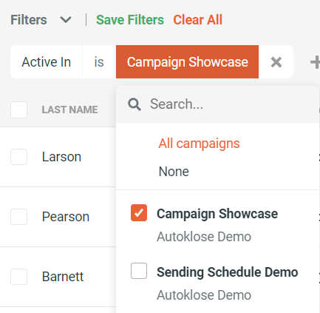Change the 'is' operator
The image size is (320, 313).
point(99,62)
